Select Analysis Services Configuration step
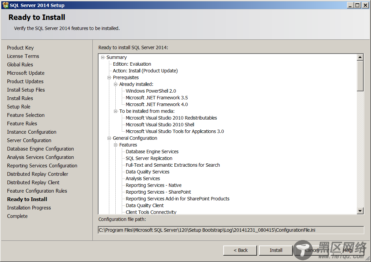Viewport: 371px width, 262px height. coord(40,157)
